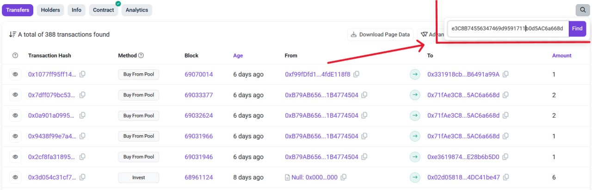Copy To address 0xe3619874...E28b6b5D0
The image size is (592, 190).
coord(506,157)
